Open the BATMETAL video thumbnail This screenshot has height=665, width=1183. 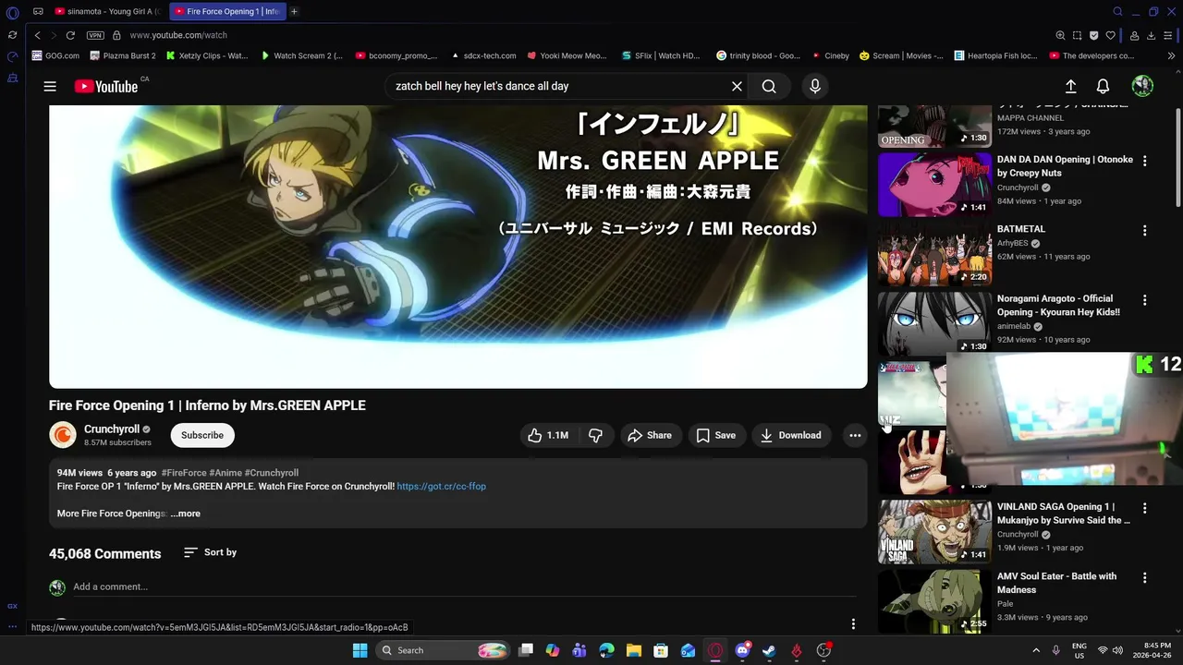(x=934, y=254)
